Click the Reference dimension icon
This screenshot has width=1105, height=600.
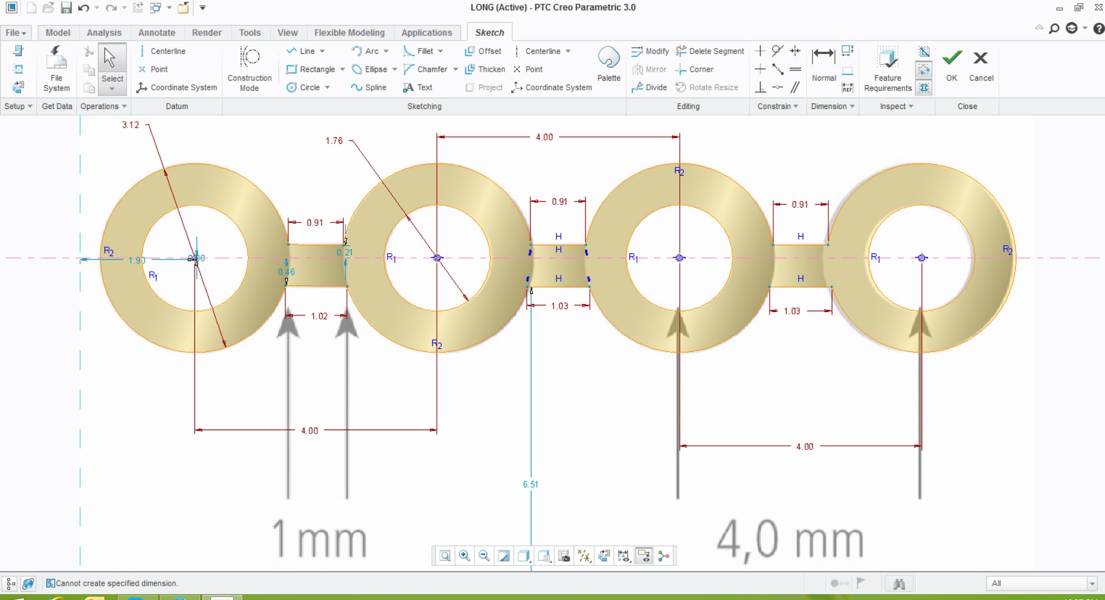click(x=847, y=88)
